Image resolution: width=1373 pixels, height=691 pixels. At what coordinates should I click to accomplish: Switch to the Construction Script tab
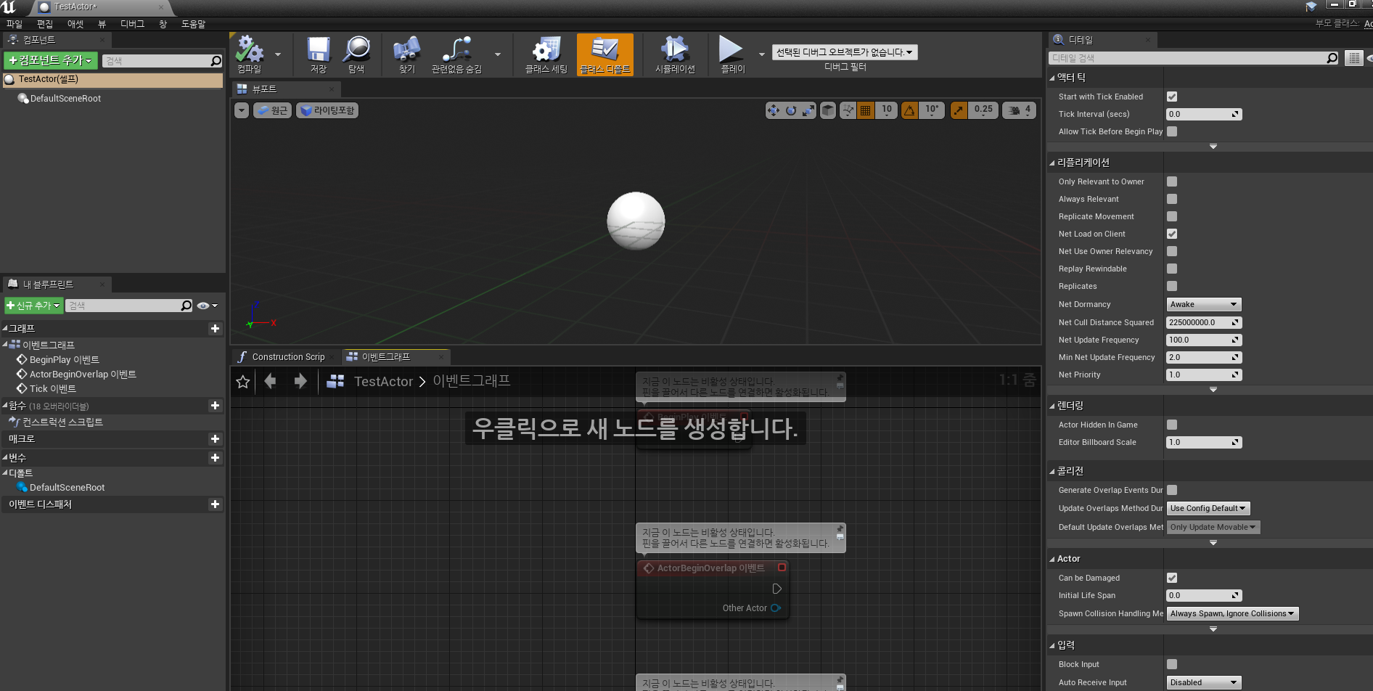pos(287,357)
